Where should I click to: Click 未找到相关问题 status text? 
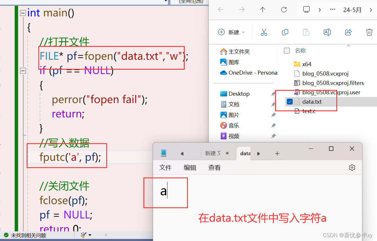28,235
